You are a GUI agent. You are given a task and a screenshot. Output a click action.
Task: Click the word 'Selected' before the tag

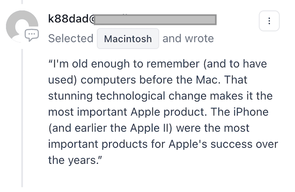tap(70, 39)
